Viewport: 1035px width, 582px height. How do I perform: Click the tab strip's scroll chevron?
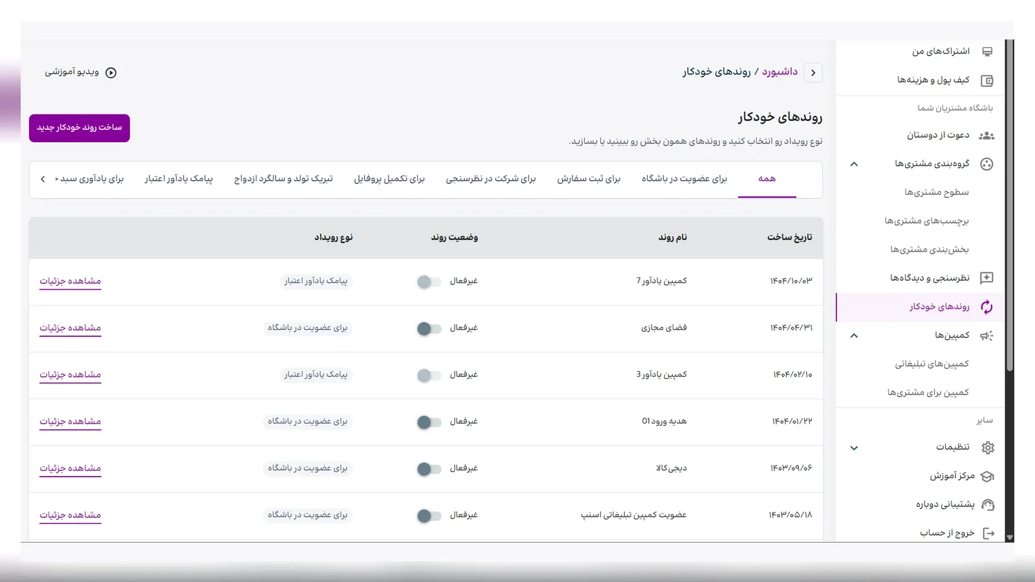click(43, 179)
